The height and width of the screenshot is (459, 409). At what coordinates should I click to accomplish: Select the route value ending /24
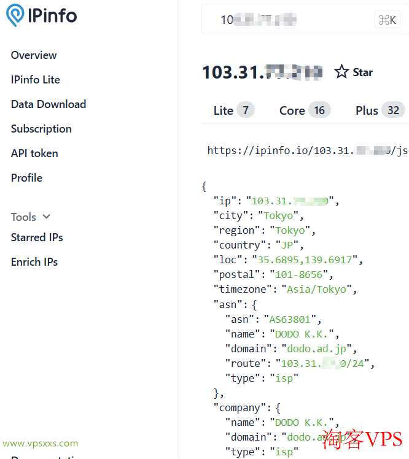[x=322, y=363]
